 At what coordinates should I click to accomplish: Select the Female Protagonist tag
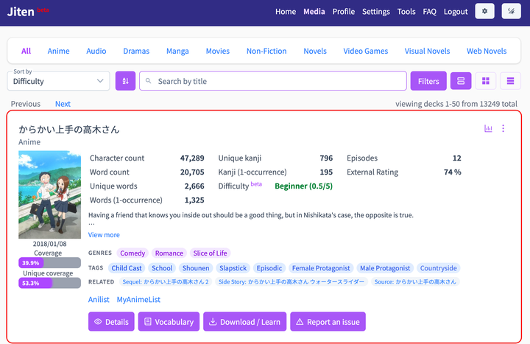coord(321,268)
